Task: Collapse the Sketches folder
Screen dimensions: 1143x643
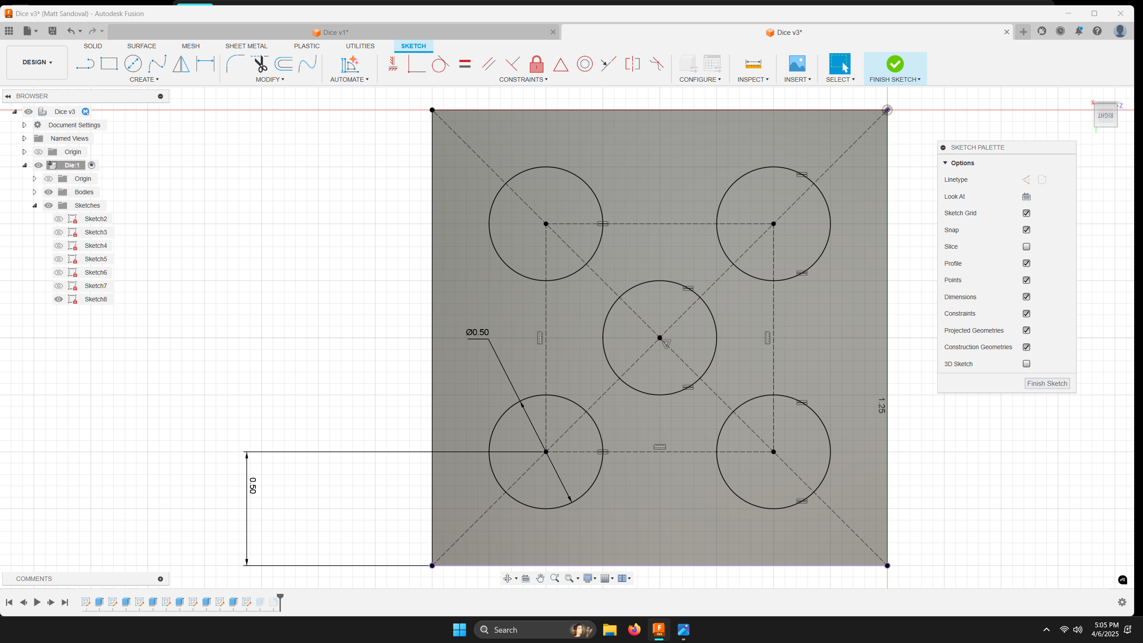Action: (x=35, y=205)
